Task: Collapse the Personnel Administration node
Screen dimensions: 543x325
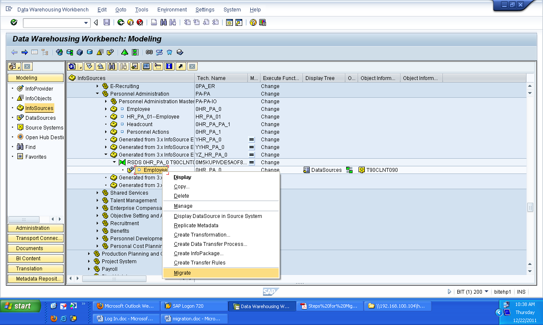Action: [x=97, y=94]
